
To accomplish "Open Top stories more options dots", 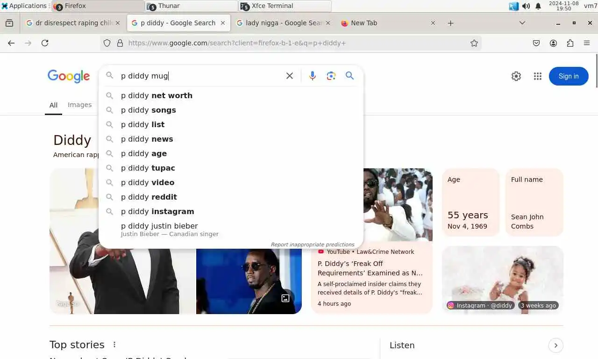I will point(114,345).
